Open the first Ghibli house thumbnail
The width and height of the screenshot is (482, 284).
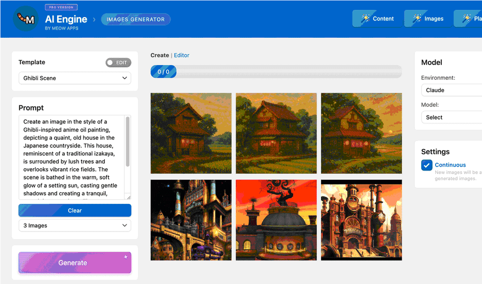click(191, 133)
